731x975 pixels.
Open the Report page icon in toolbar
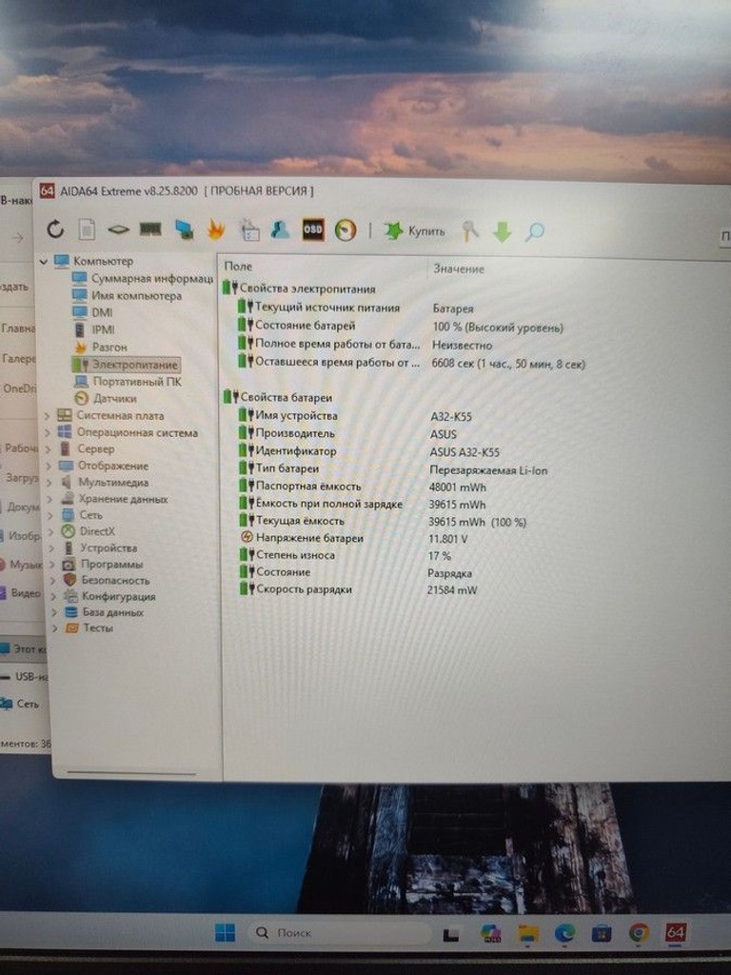(87, 230)
